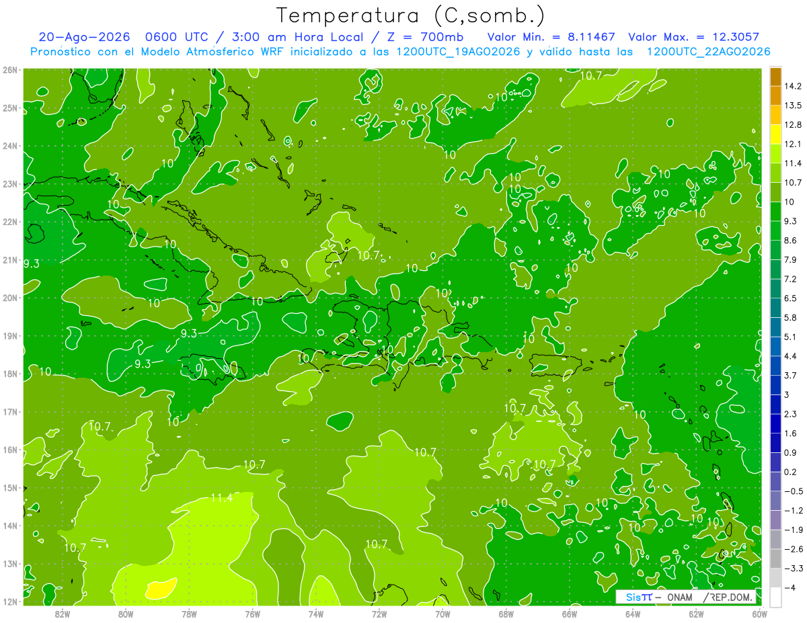807x623 pixels.
Task: Click the "5.1" colorbar label
Action: (791, 337)
